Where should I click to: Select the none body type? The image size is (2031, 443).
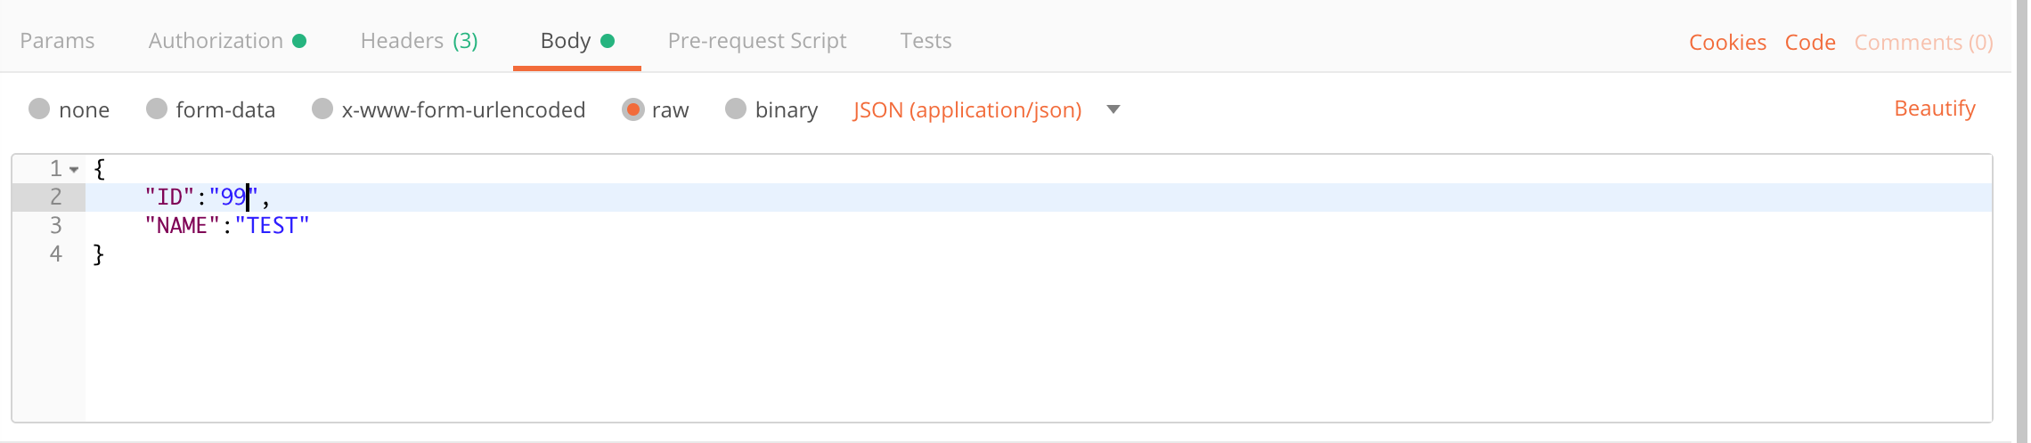[39, 109]
